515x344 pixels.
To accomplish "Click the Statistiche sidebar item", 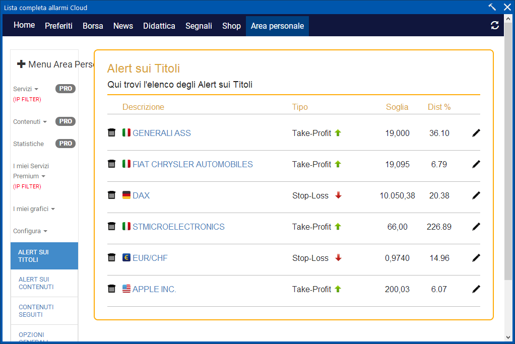I will pos(29,144).
